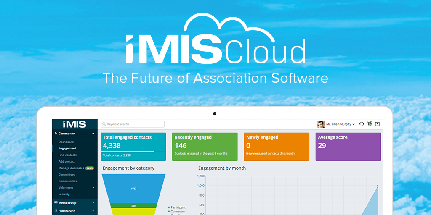Go to Find contacts
The height and width of the screenshot is (215, 431).
[x=67, y=155]
